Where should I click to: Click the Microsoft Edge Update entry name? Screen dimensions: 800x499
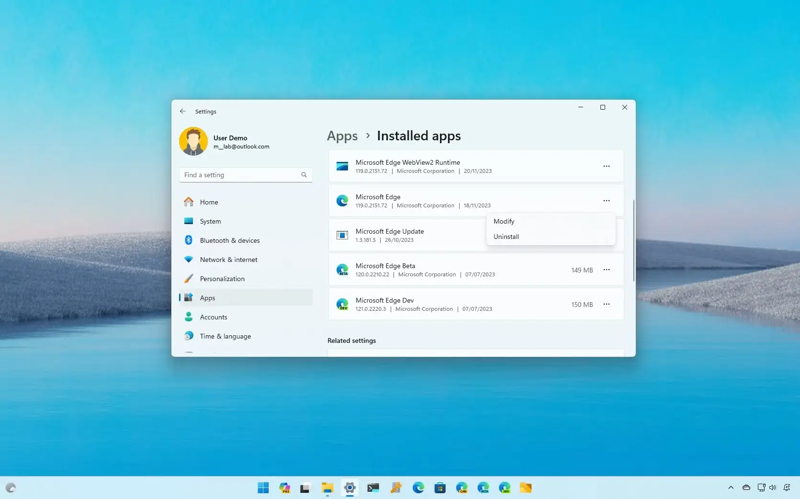(x=390, y=231)
